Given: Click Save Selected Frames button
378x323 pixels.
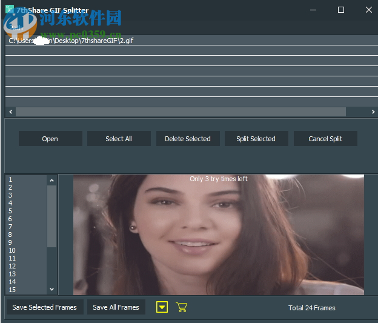Looking at the screenshot, I should 45,307.
